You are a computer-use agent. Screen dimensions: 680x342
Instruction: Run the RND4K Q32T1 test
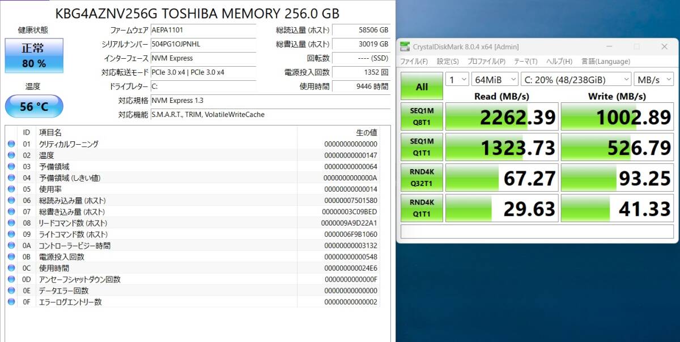[x=422, y=178]
